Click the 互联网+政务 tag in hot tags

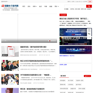click(80, 81)
